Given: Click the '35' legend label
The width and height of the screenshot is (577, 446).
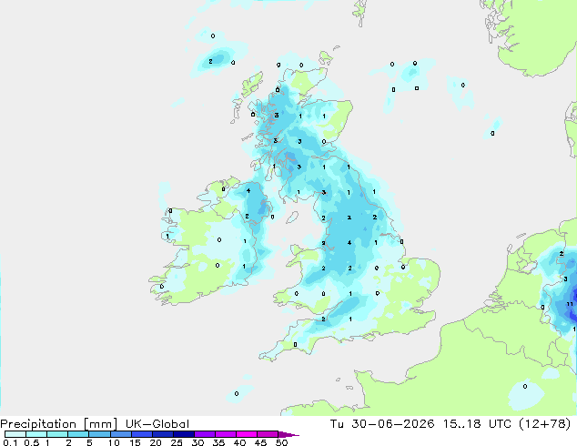Looking at the screenshot, I should (x=218, y=442).
